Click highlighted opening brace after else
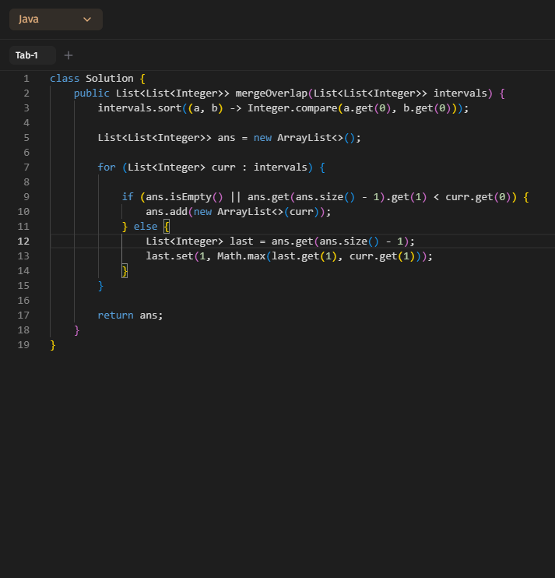 click(167, 227)
